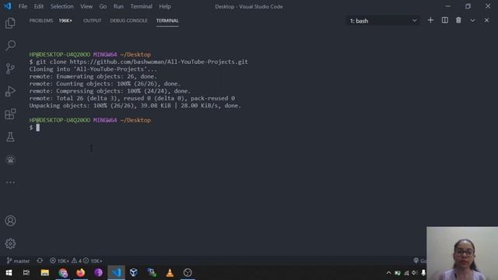Switch to the OUTPUT tab
The image size is (498, 280).
pyautogui.click(x=92, y=21)
